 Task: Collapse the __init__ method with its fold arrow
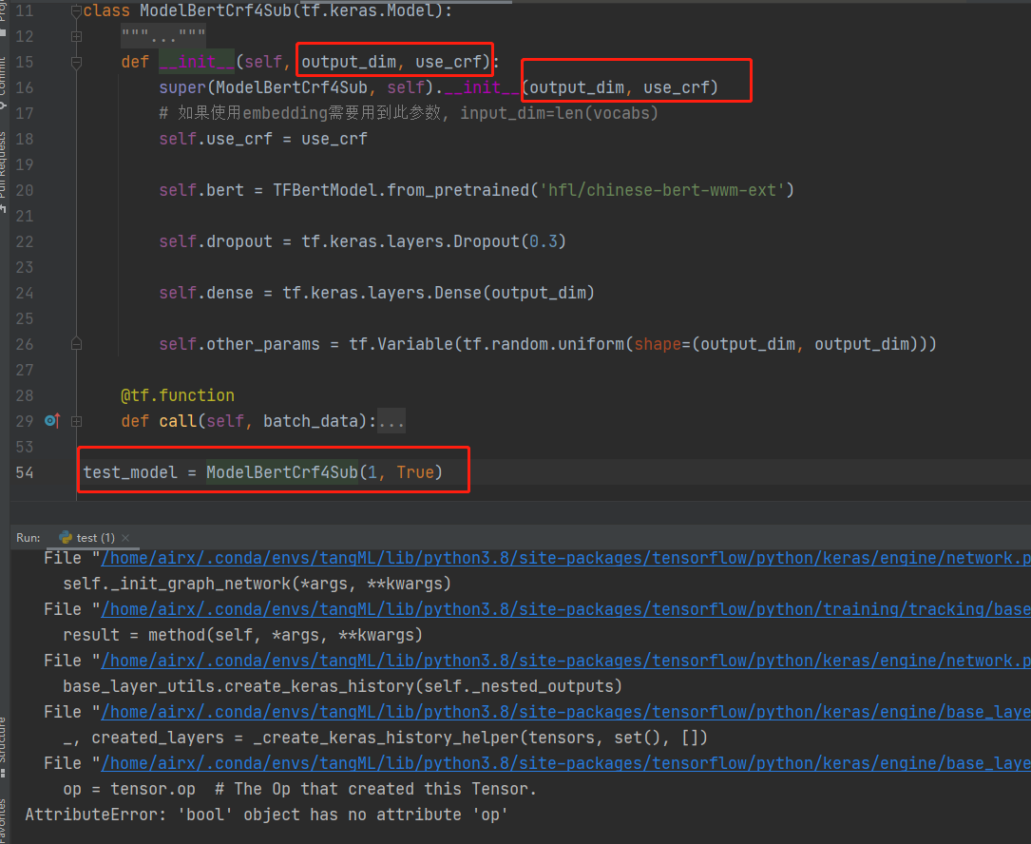click(76, 63)
